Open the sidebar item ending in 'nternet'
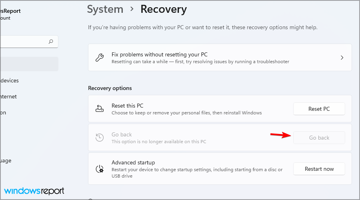The height and width of the screenshot is (200, 360). [9, 96]
